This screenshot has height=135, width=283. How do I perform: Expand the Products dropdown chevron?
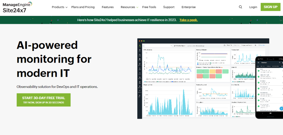pos(66,7)
